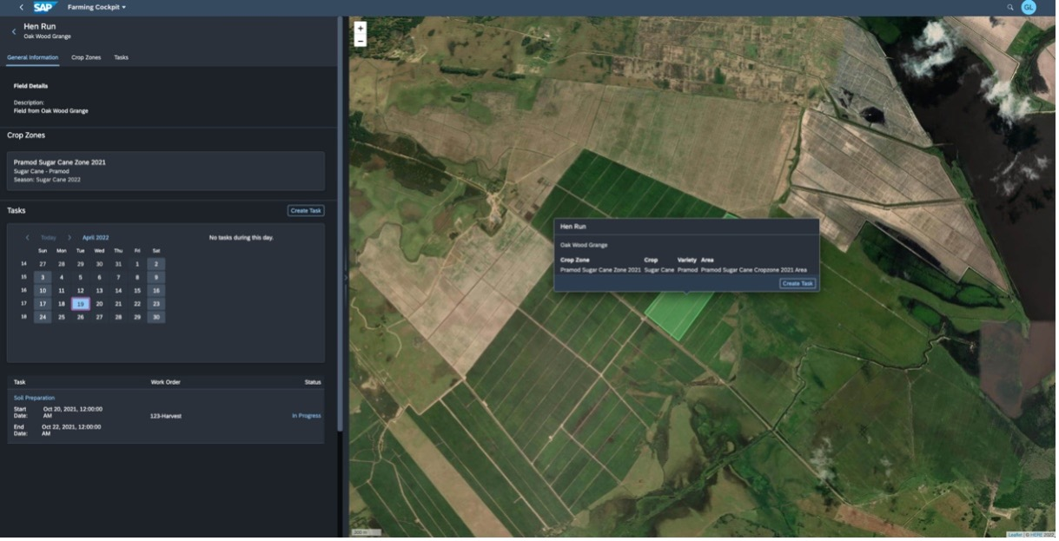Zoom out on the map using the minus icon
The height and width of the screenshot is (541, 1059).
(359, 40)
